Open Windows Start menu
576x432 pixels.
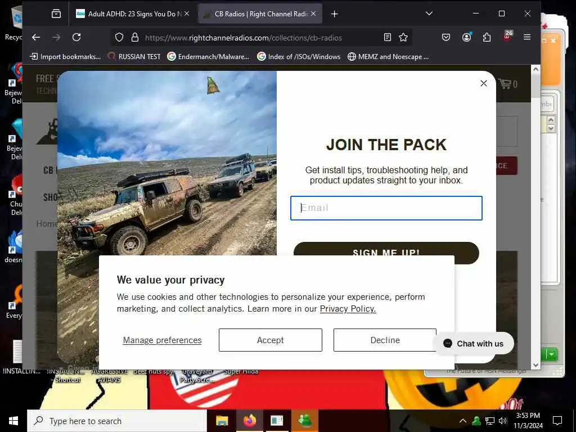(13, 421)
